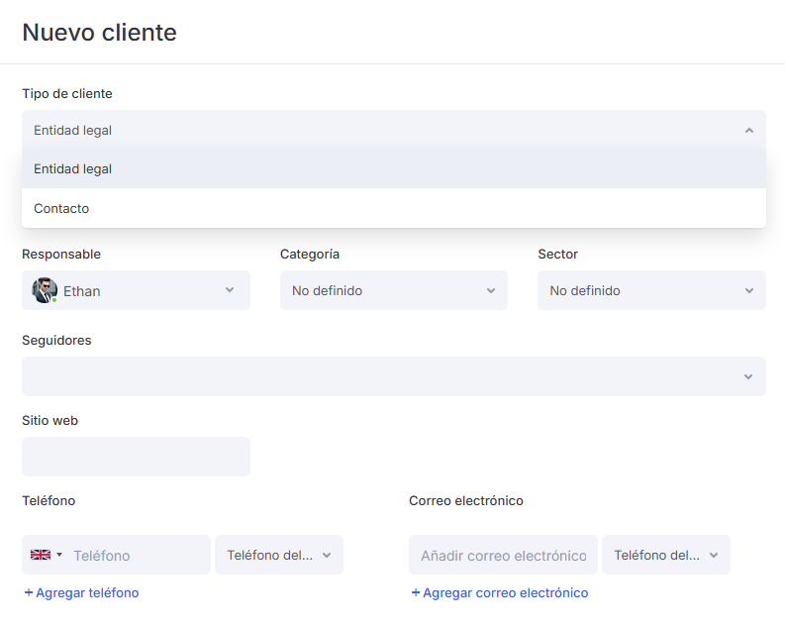Click the Responsable label
Screen dimensions: 785x628
tap(61, 254)
